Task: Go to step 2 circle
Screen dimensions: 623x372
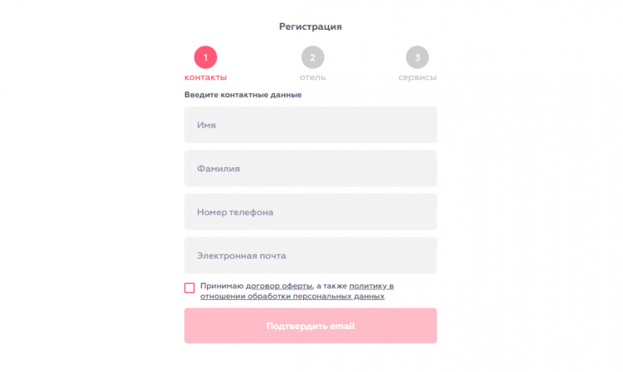Action: [x=312, y=57]
